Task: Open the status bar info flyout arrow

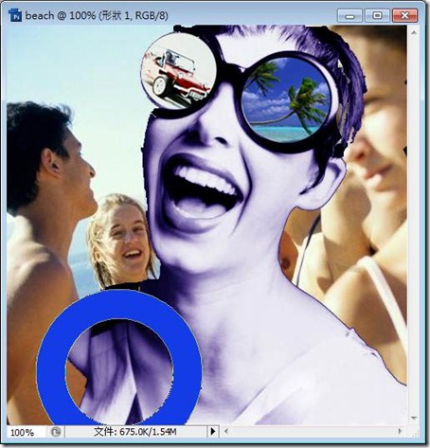Action: coord(213,431)
